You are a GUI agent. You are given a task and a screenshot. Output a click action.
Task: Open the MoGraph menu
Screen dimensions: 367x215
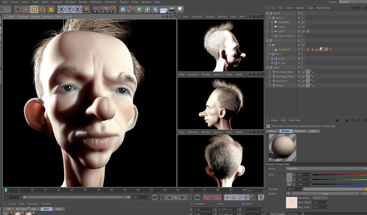click(x=96, y=2)
